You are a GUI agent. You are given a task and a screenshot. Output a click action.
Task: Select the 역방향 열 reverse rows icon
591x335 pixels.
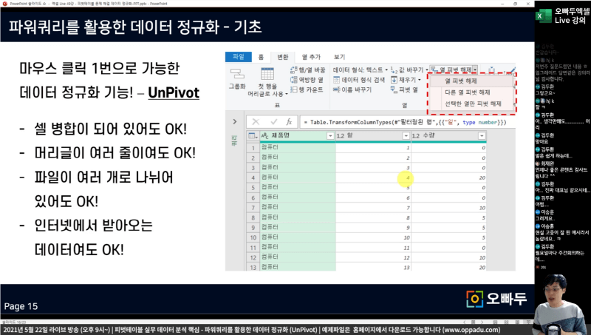[293, 80]
